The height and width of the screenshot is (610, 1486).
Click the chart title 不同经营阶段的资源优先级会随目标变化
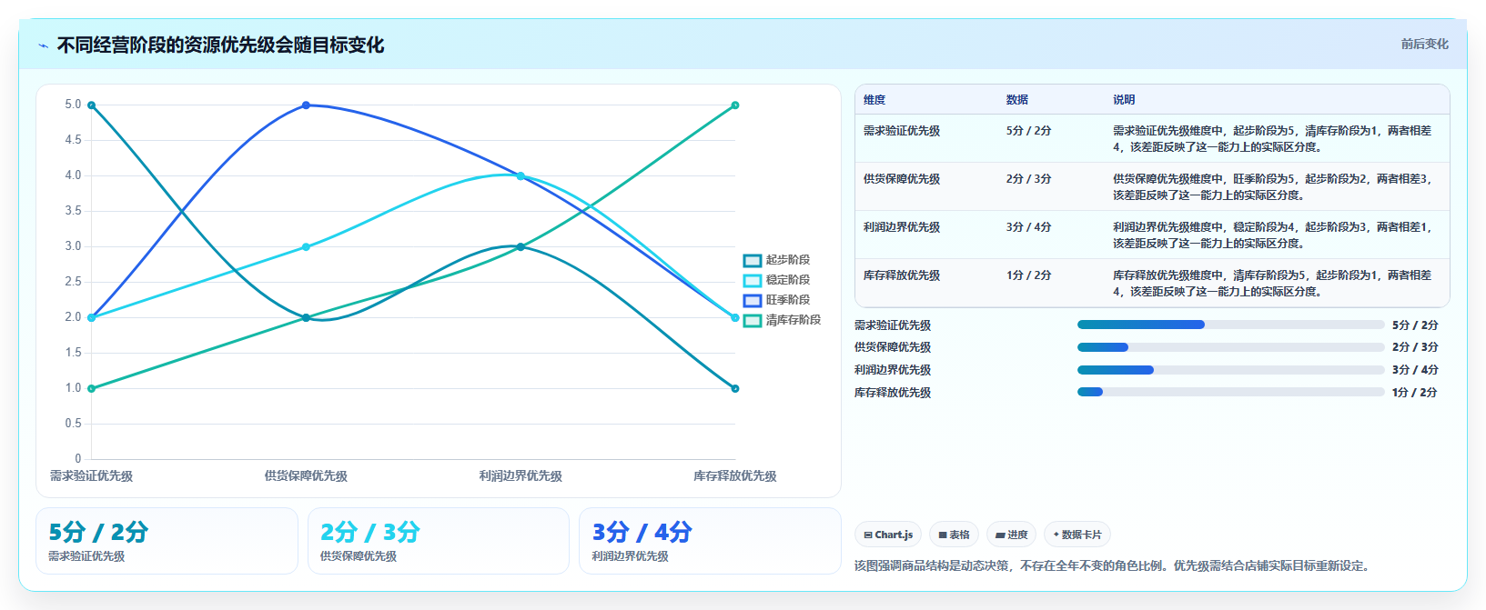[x=220, y=45]
